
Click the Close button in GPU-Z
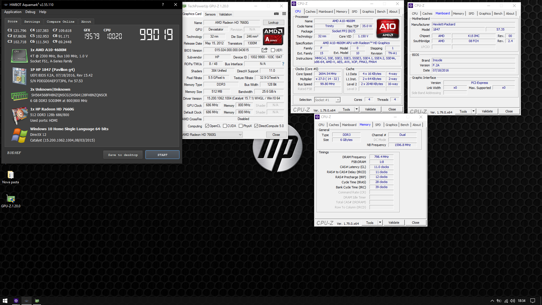[x=276, y=135]
